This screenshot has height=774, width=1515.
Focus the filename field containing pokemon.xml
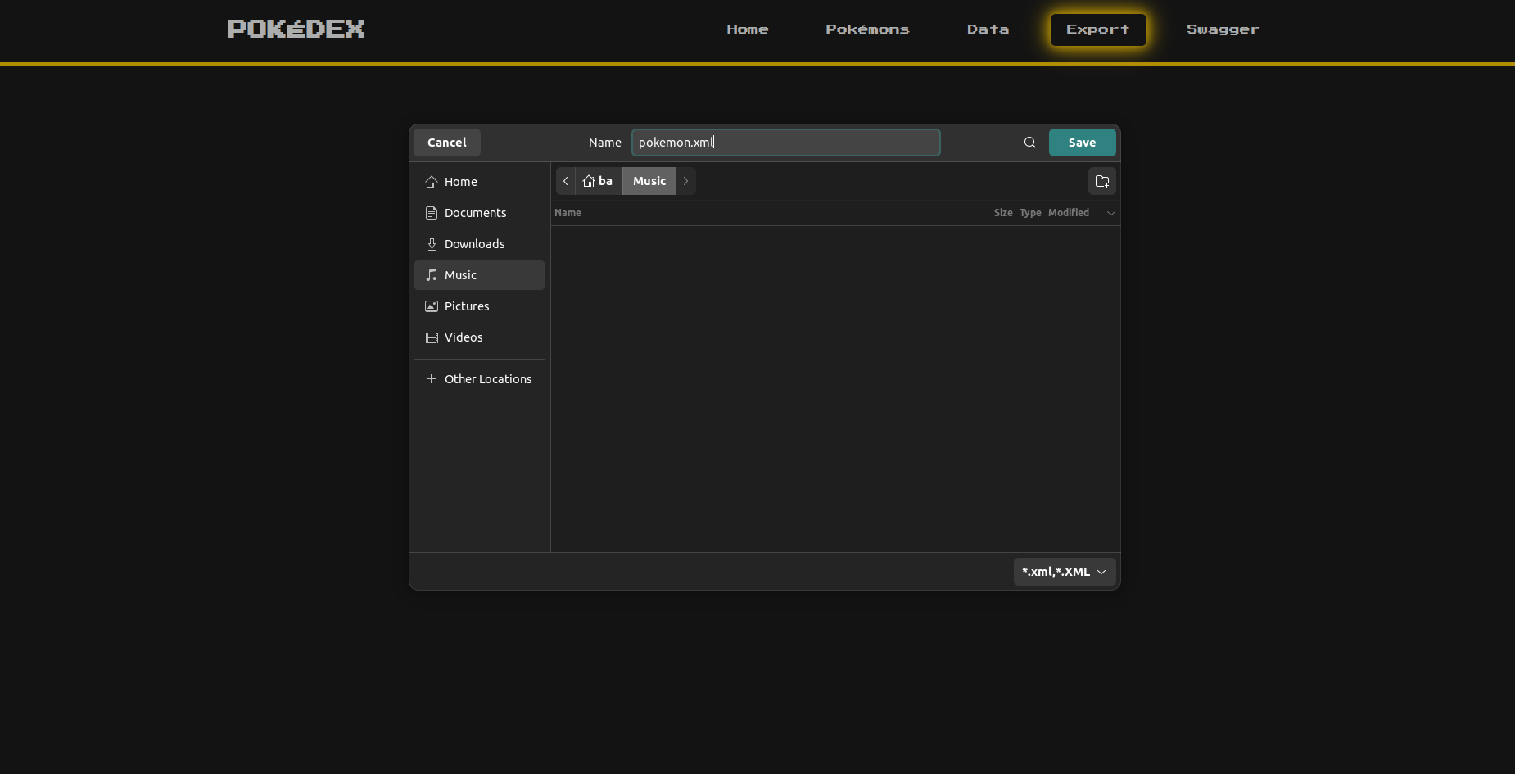point(786,143)
